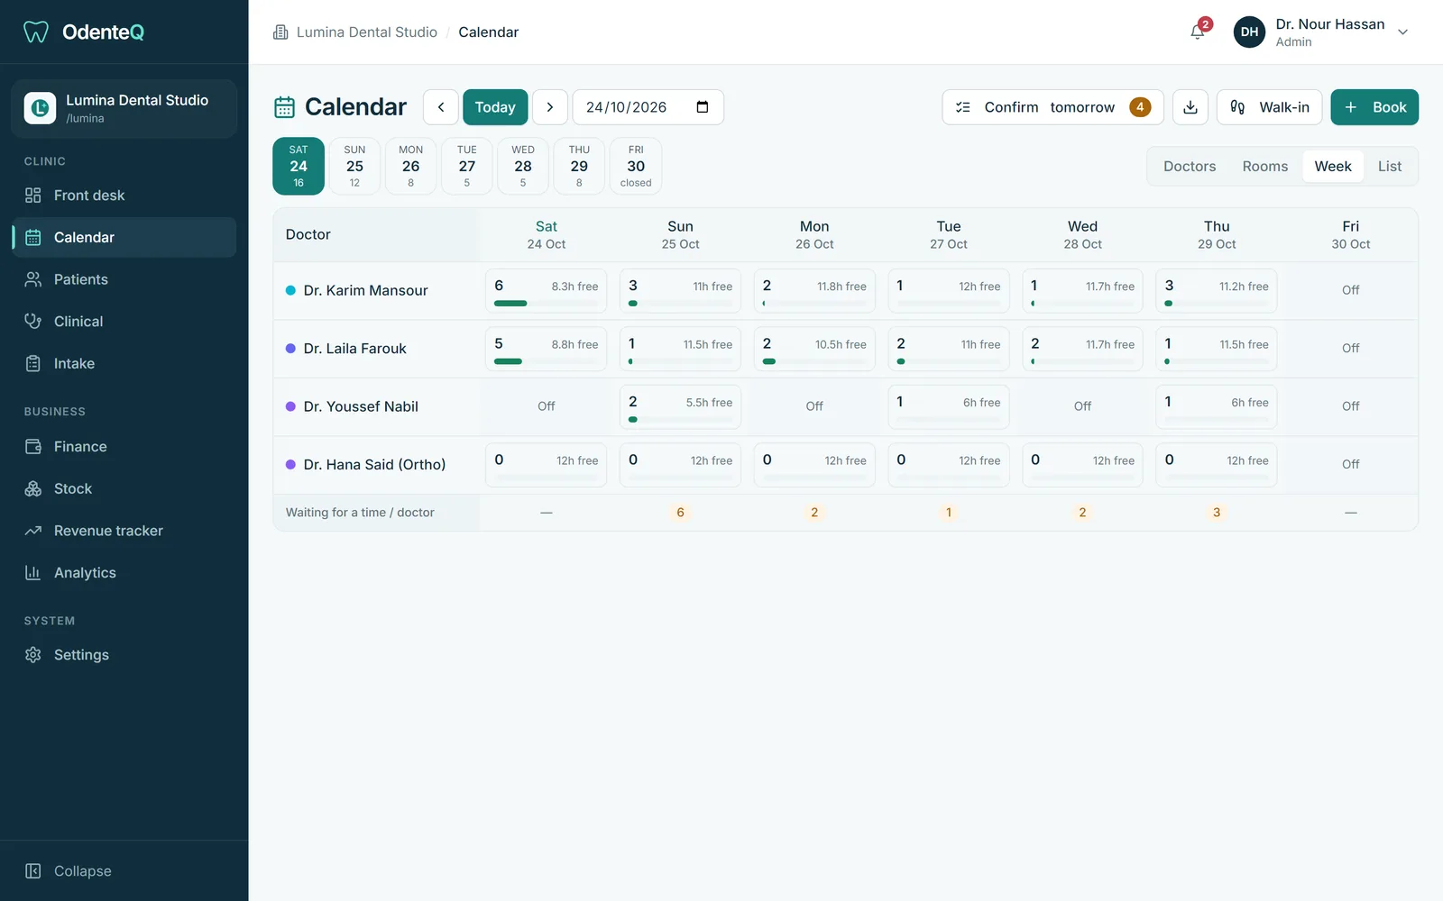Open Stock section in sidebar
The image size is (1443, 901).
[124, 489]
